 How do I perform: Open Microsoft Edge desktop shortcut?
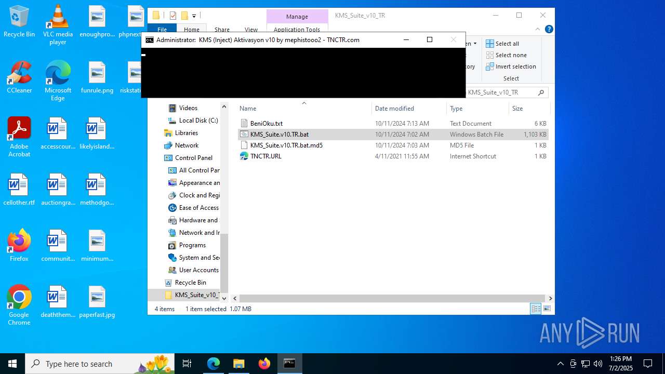[58, 81]
